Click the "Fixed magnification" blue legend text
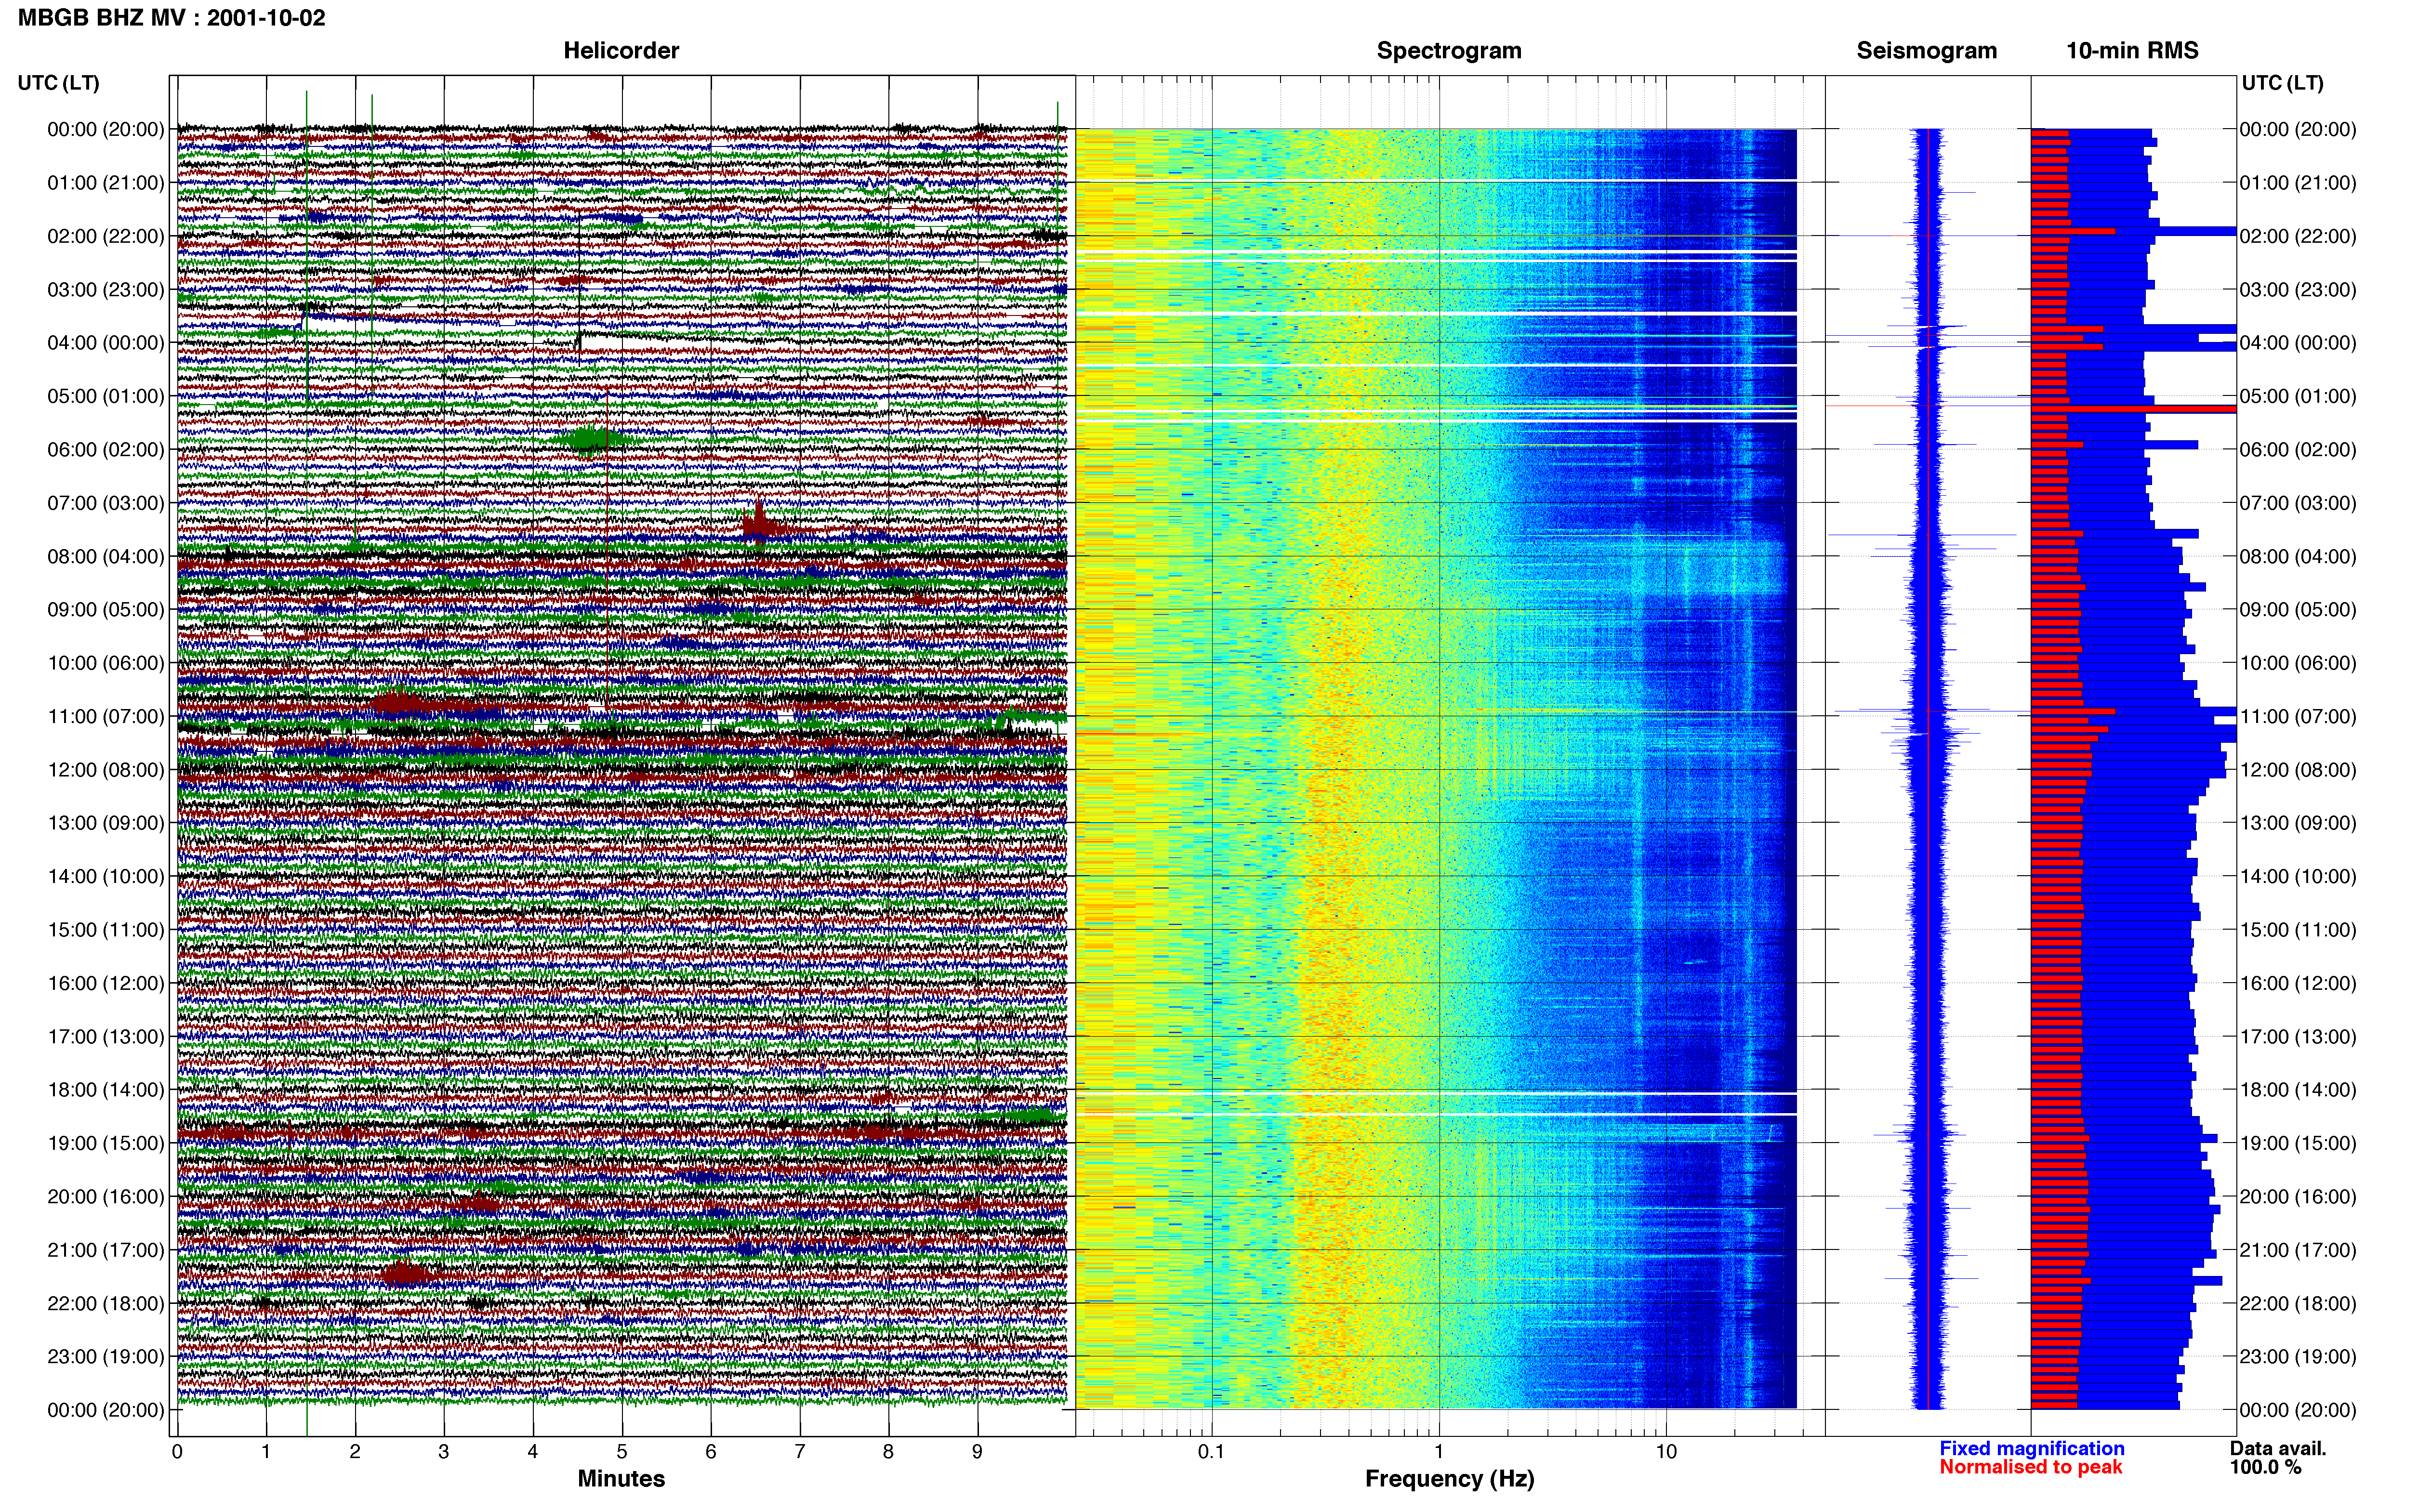Screen dimensions: 2418x1512 (x=2032, y=1448)
